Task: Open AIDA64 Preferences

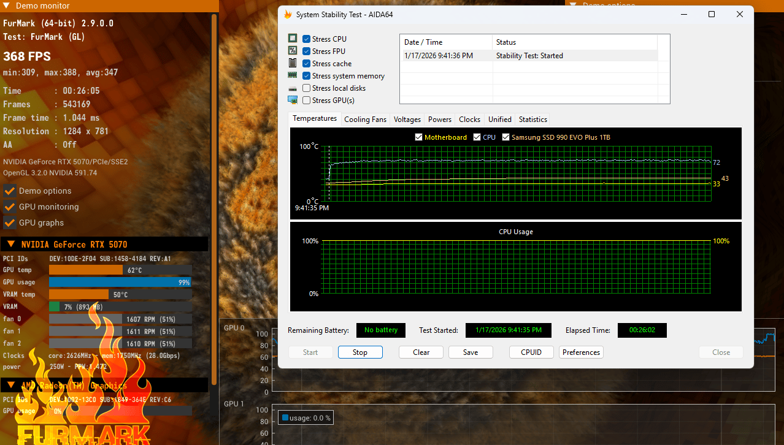Action: click(x=581, y=352)
